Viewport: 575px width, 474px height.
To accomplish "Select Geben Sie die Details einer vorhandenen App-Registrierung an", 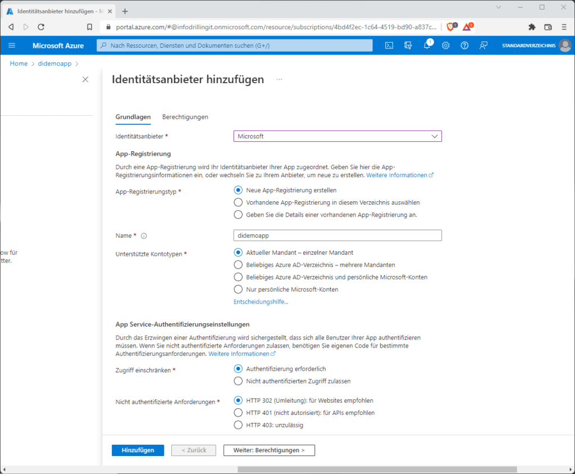I will click(x=238, y=214).
